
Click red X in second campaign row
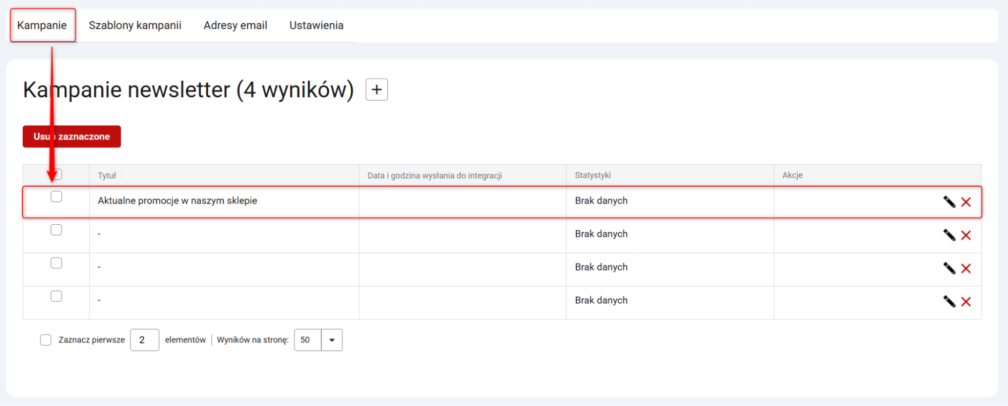966,235
